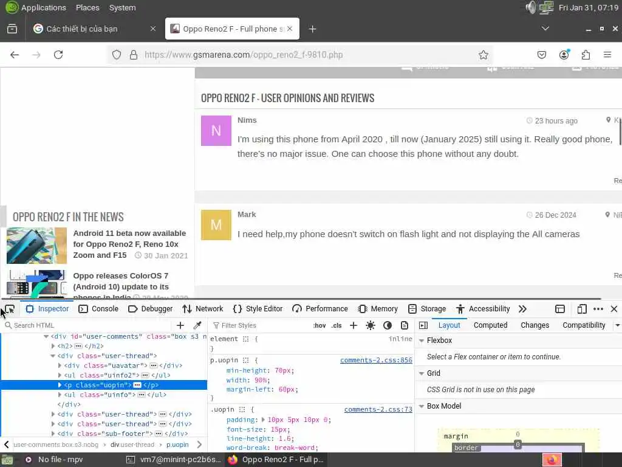Image resolution: width=622 pixels, height=467 pixels.
Task: Show more DevTools tabs chevron
Action: [x=522, y=309]
